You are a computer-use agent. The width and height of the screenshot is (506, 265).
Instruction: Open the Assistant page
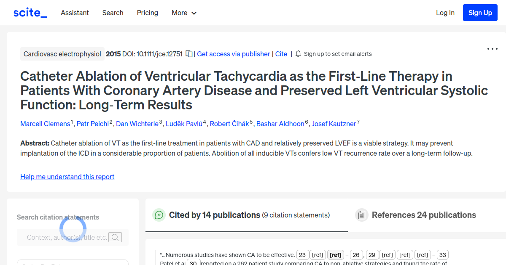tap(75, 13)
